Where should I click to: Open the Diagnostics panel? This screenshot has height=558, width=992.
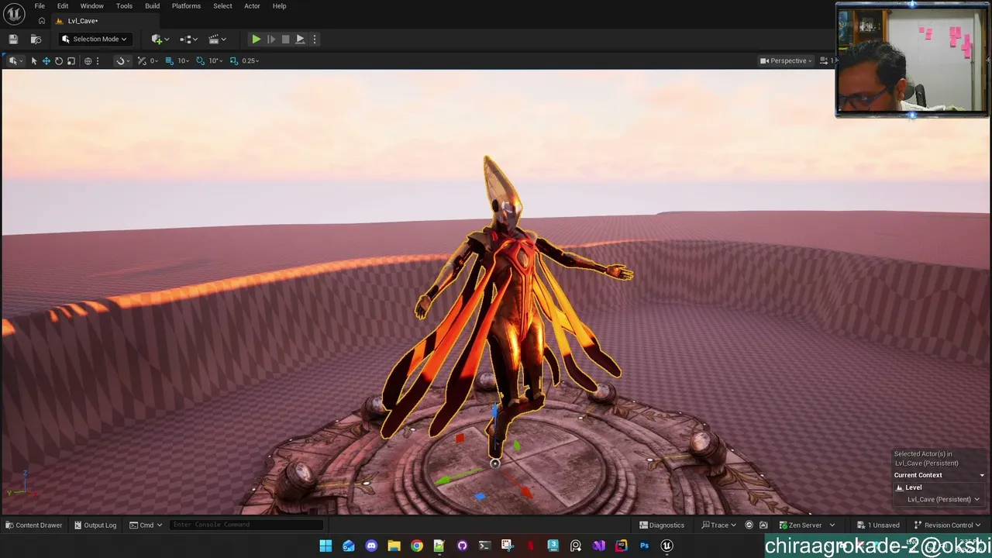(x=662, y=525)
